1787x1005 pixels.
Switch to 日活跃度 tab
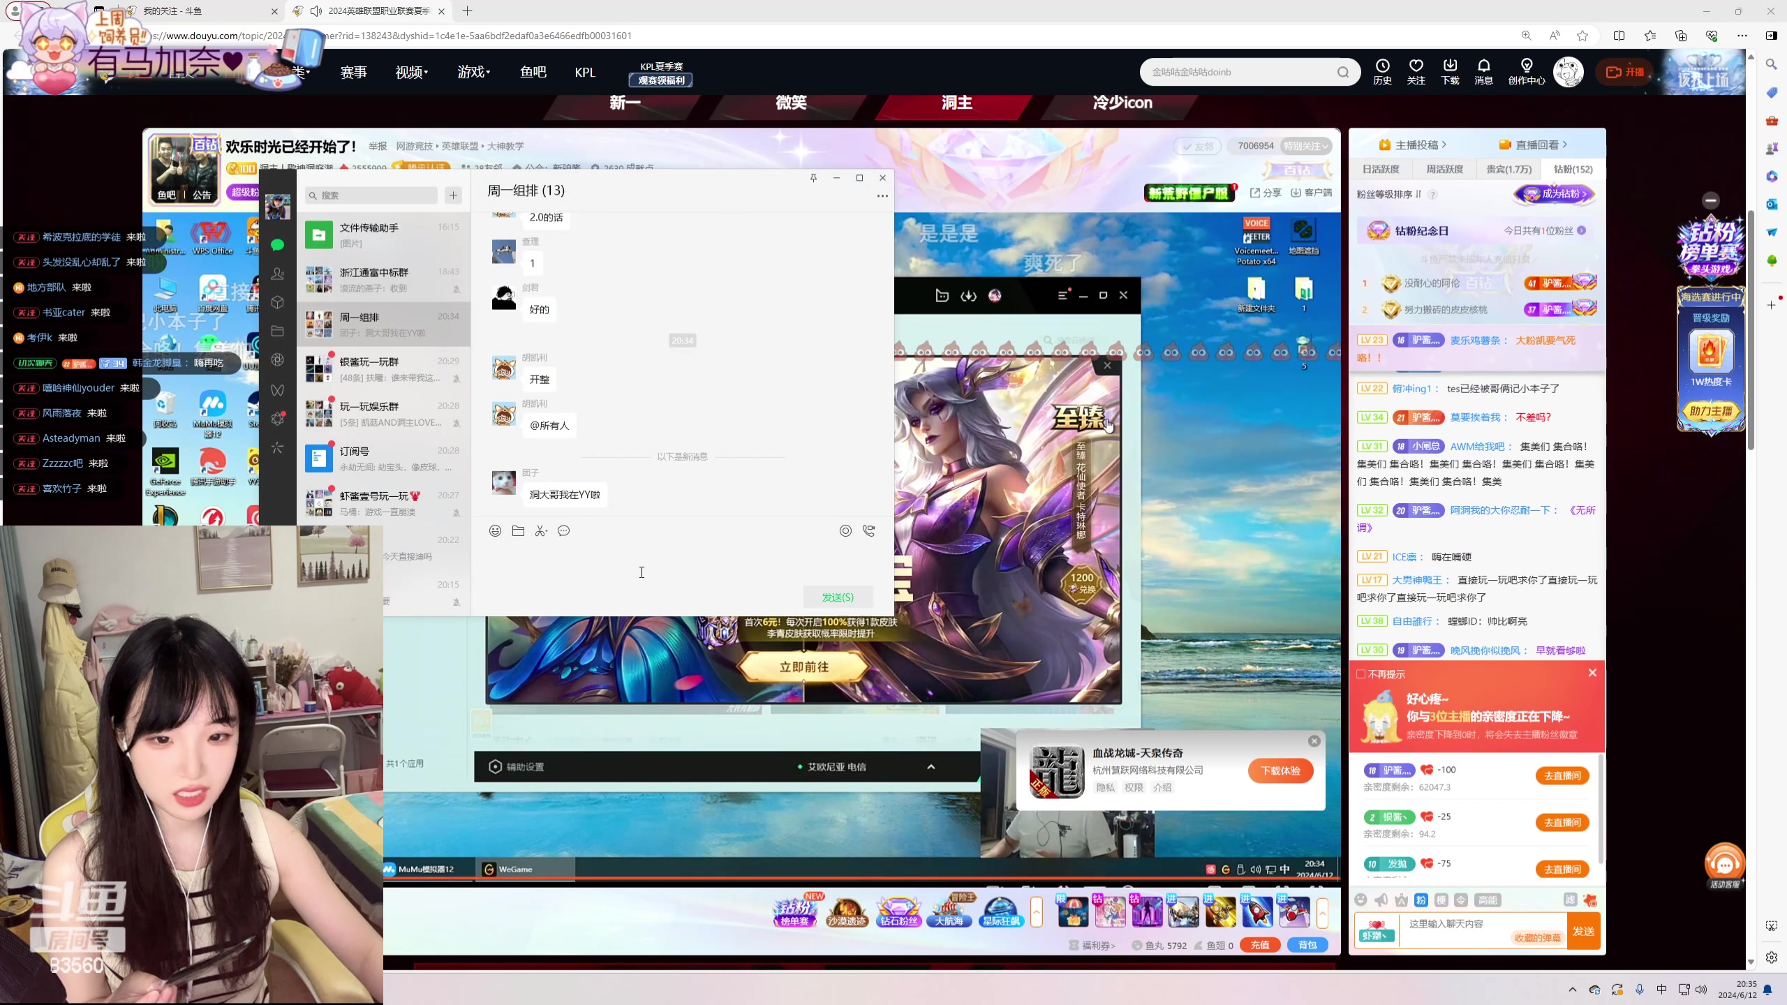(1381, 170)
